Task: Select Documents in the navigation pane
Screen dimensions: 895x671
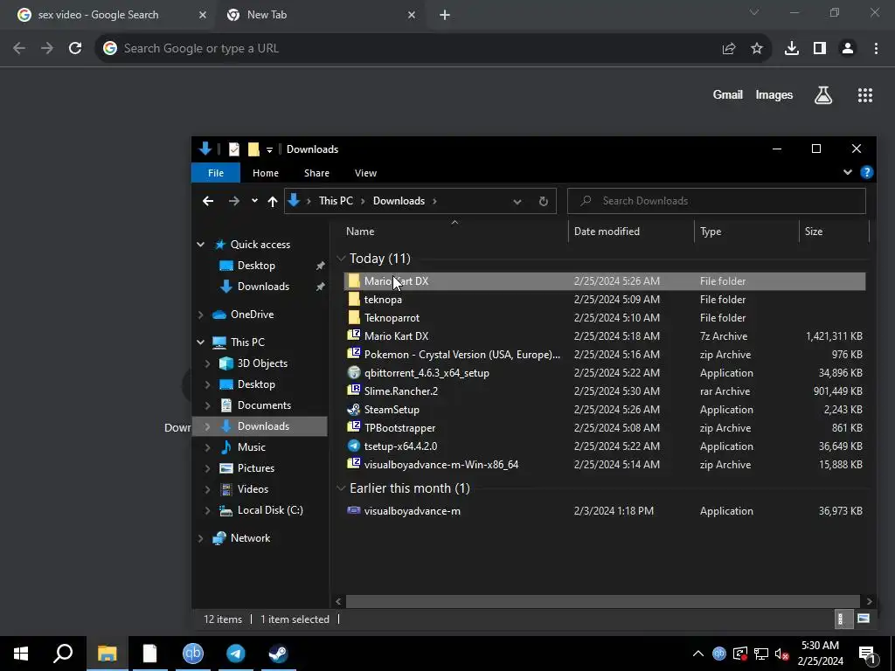Action: [x=264, y=405]
